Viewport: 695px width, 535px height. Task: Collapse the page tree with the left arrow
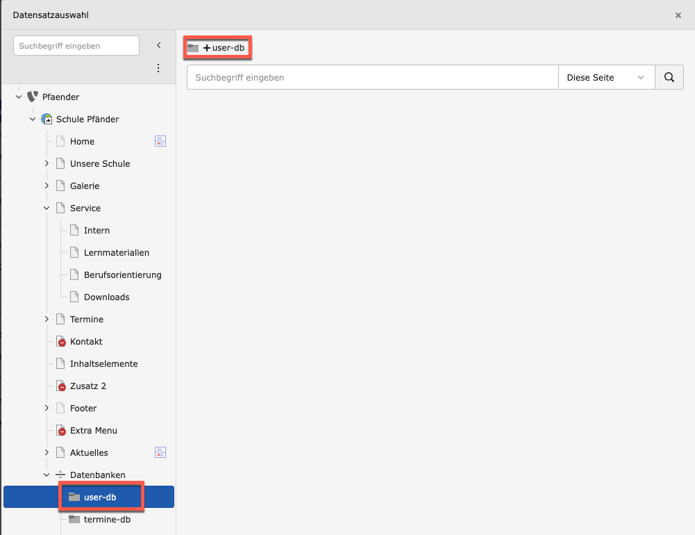(x=159, y=45)
